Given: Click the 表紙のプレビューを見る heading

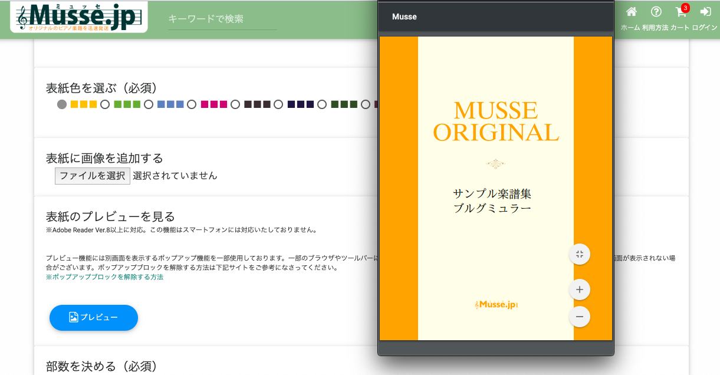Looking at the screenshot, I should (110, 216).
